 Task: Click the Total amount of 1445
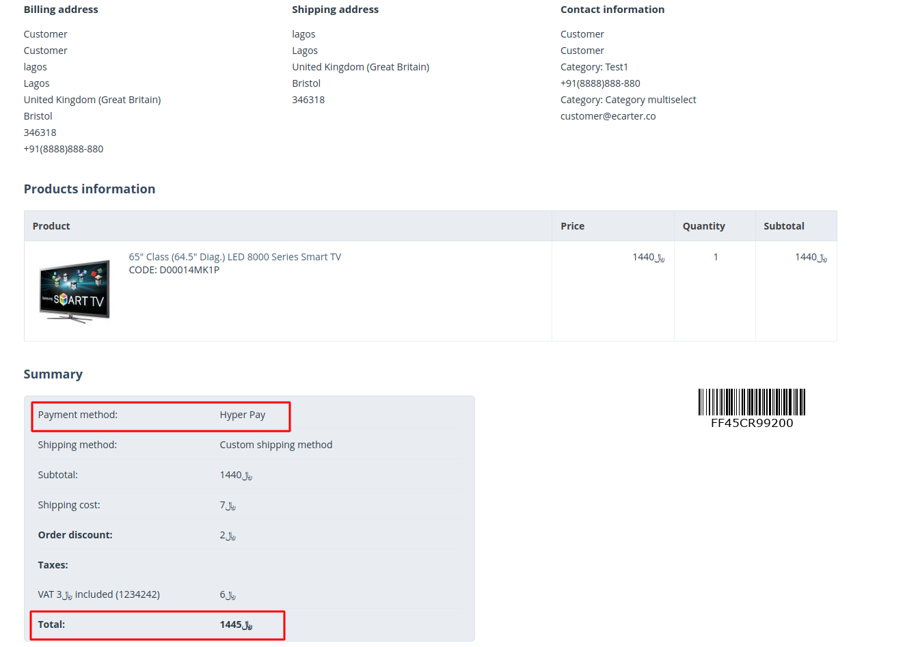pyautogui.click(x=236, y=624)
